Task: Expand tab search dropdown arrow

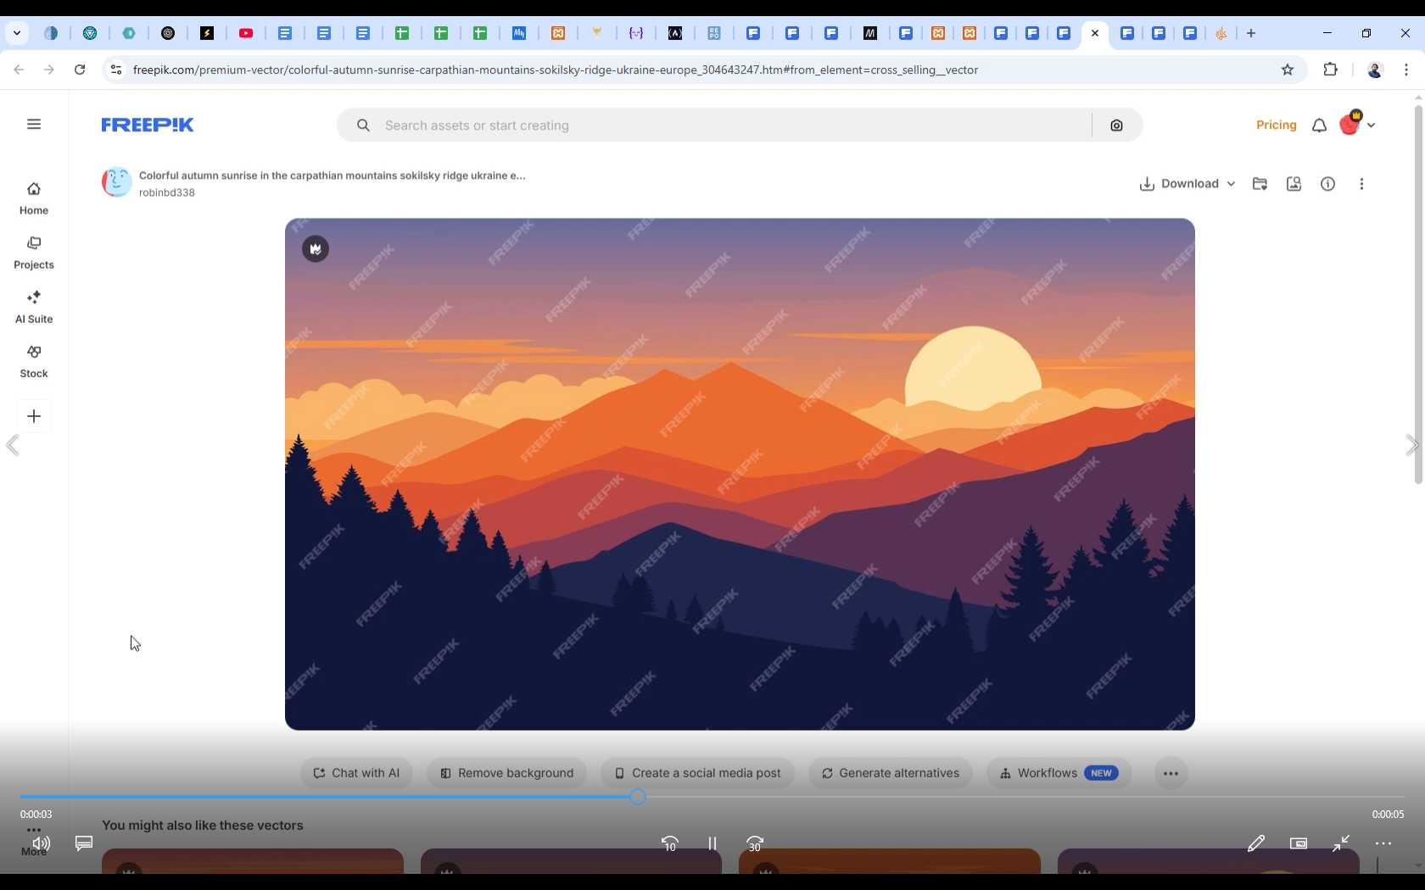Action: pos(17,34)
